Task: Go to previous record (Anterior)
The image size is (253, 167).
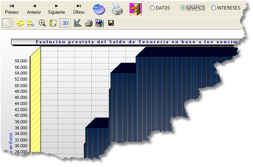Action: 34,10
